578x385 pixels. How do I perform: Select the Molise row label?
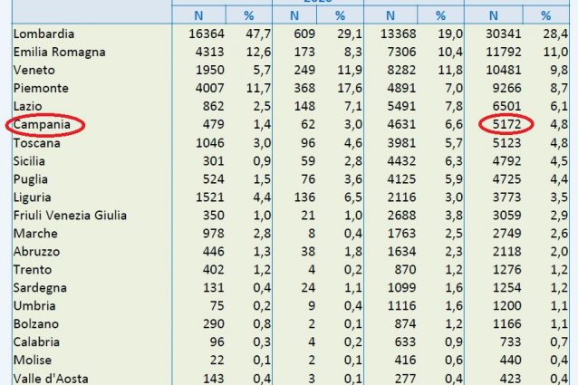(x=35, y=360)
